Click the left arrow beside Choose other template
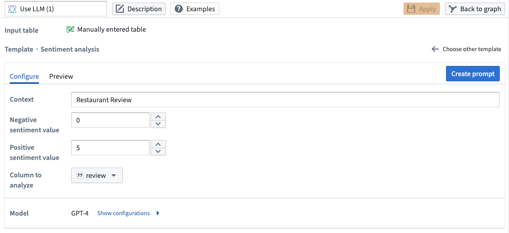Image resolution: width=509 pixels, height=233 pixels. tap(435, 49)
